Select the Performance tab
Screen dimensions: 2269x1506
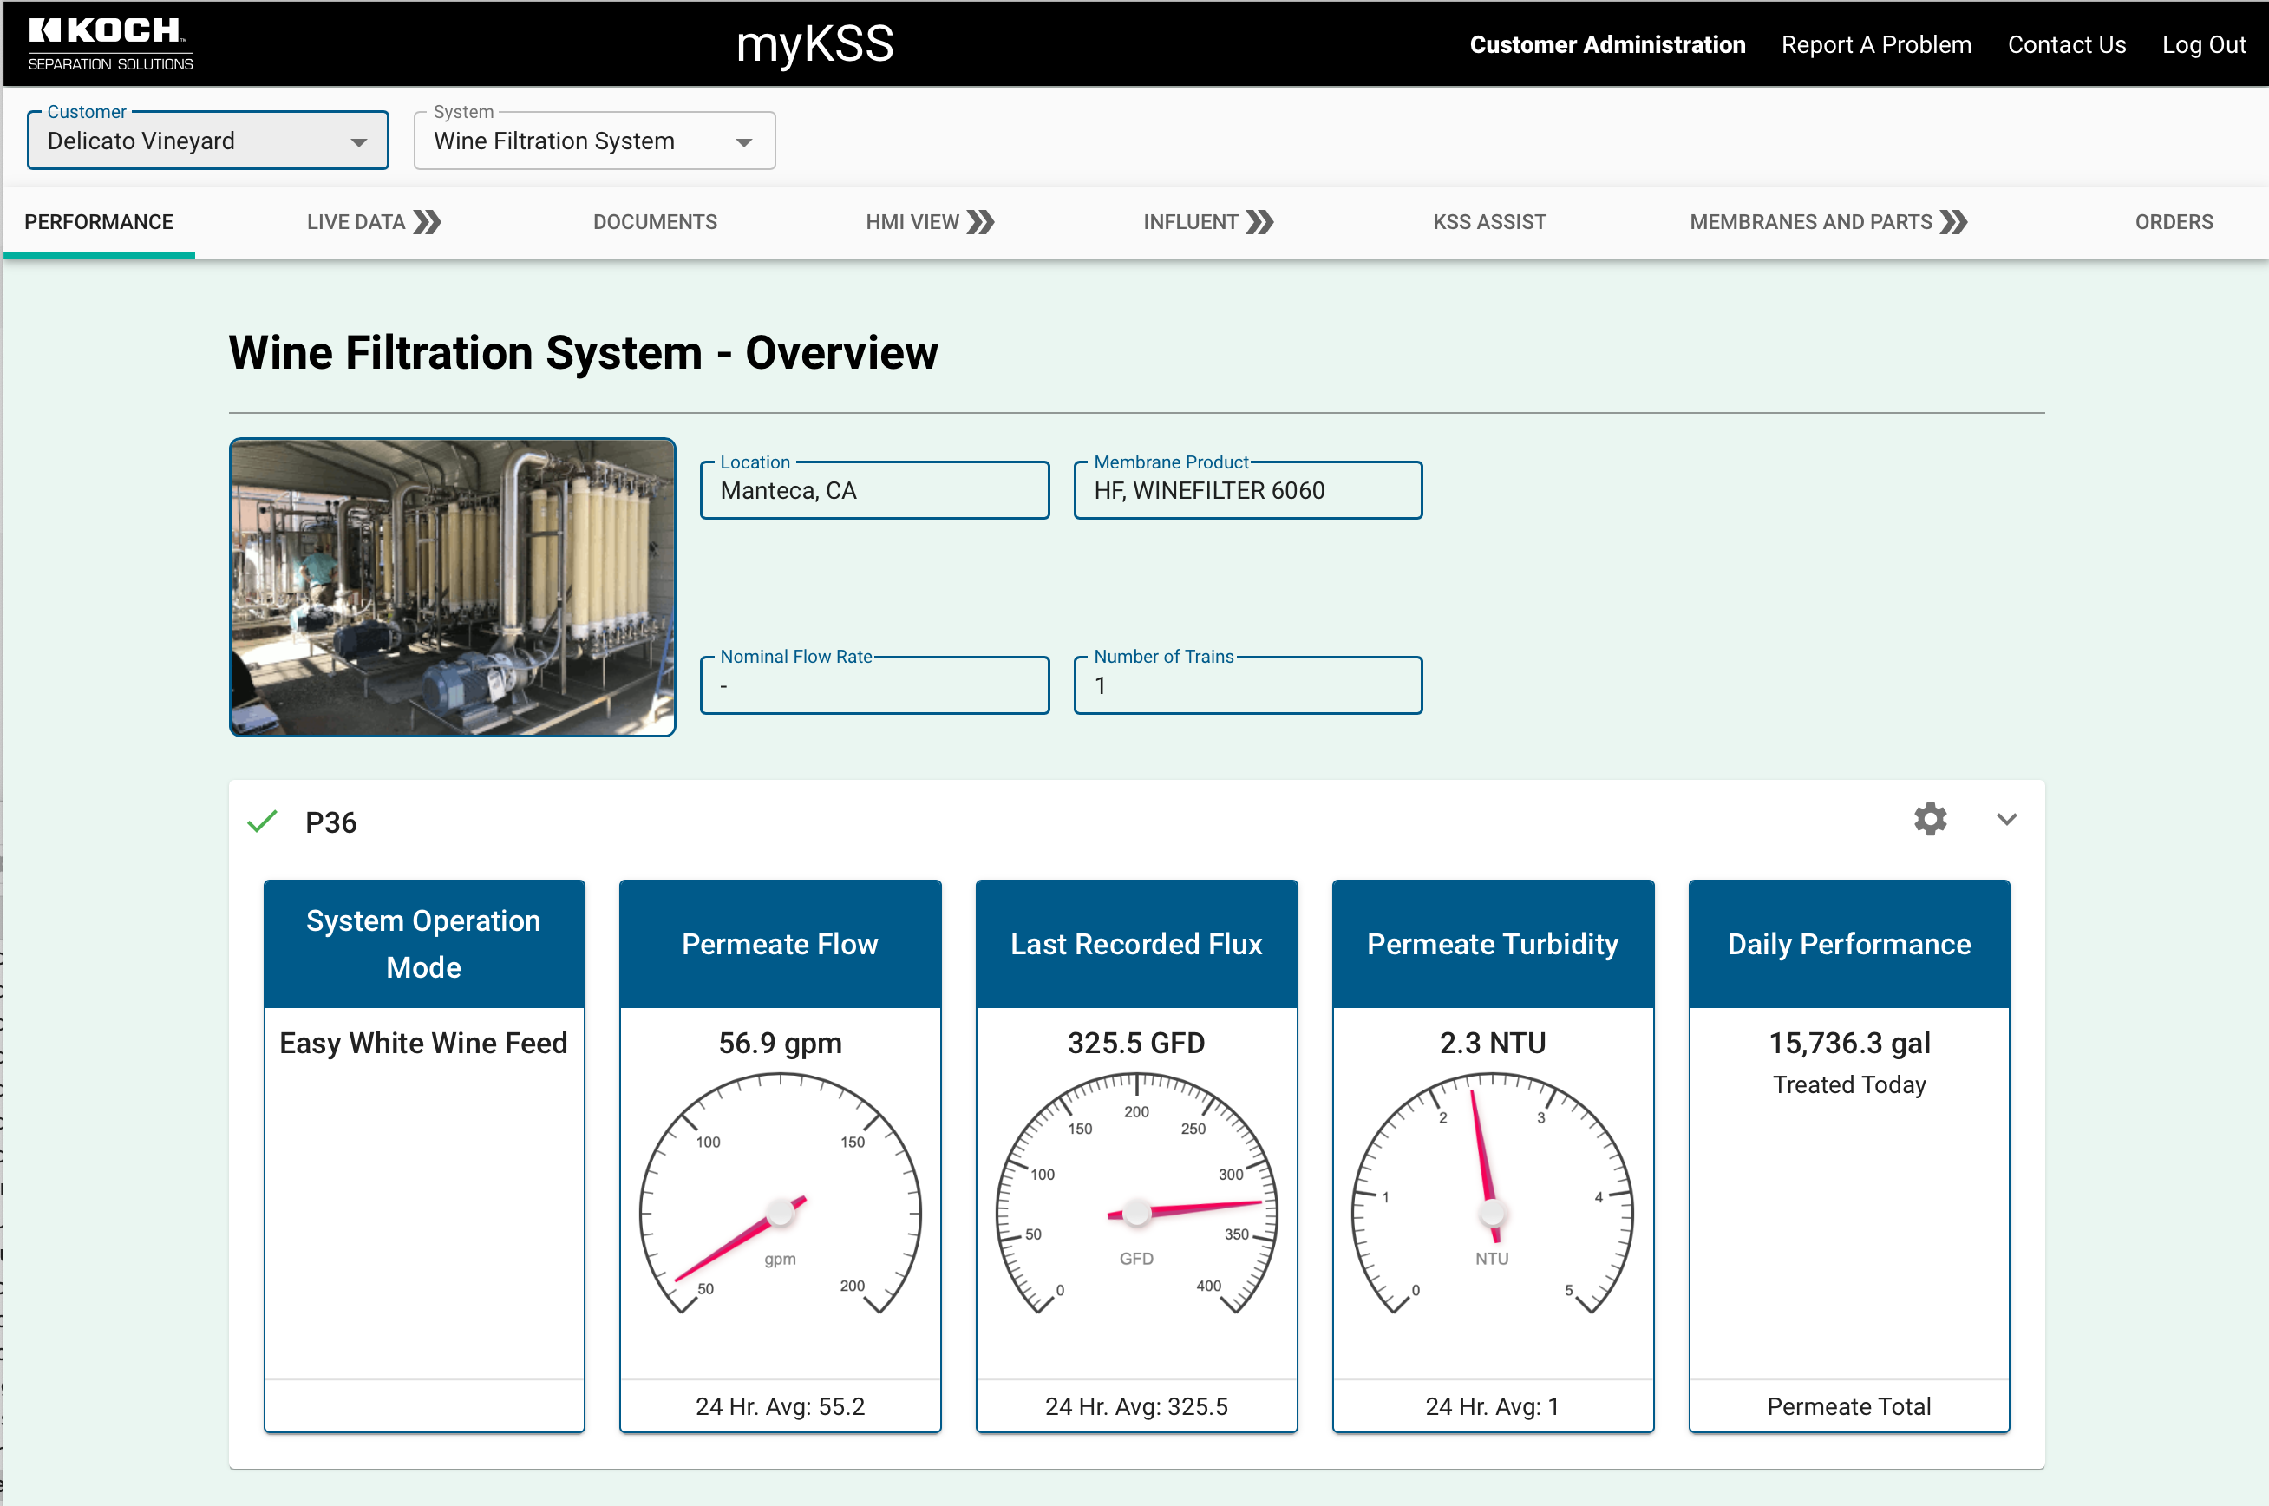99,222
